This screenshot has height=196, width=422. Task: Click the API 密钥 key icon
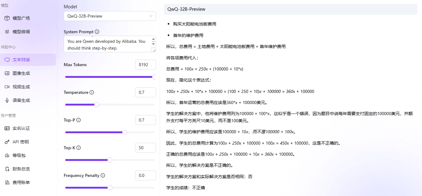tap(7, 142)
